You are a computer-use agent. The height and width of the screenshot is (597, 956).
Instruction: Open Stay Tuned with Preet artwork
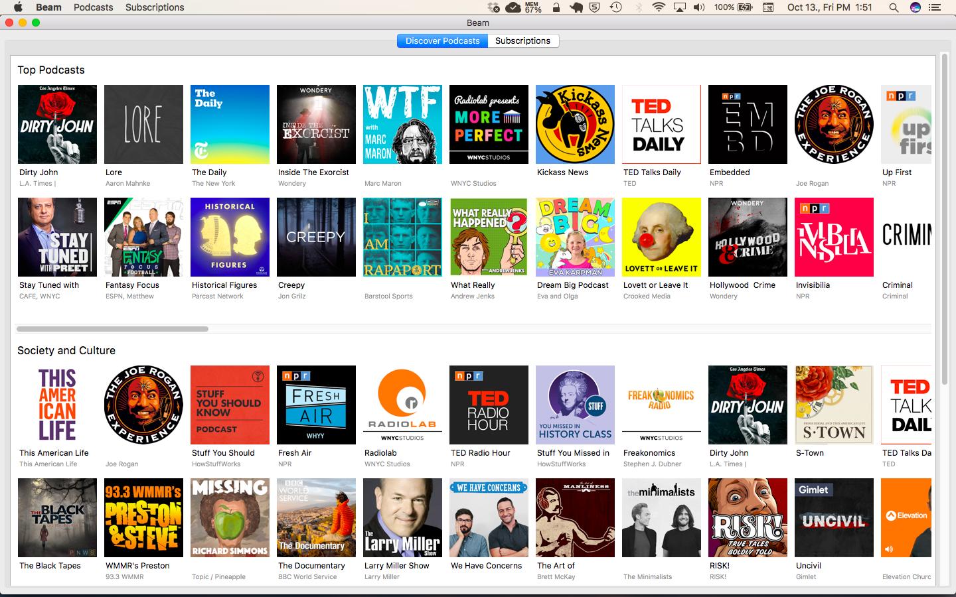tap(57, 237)
